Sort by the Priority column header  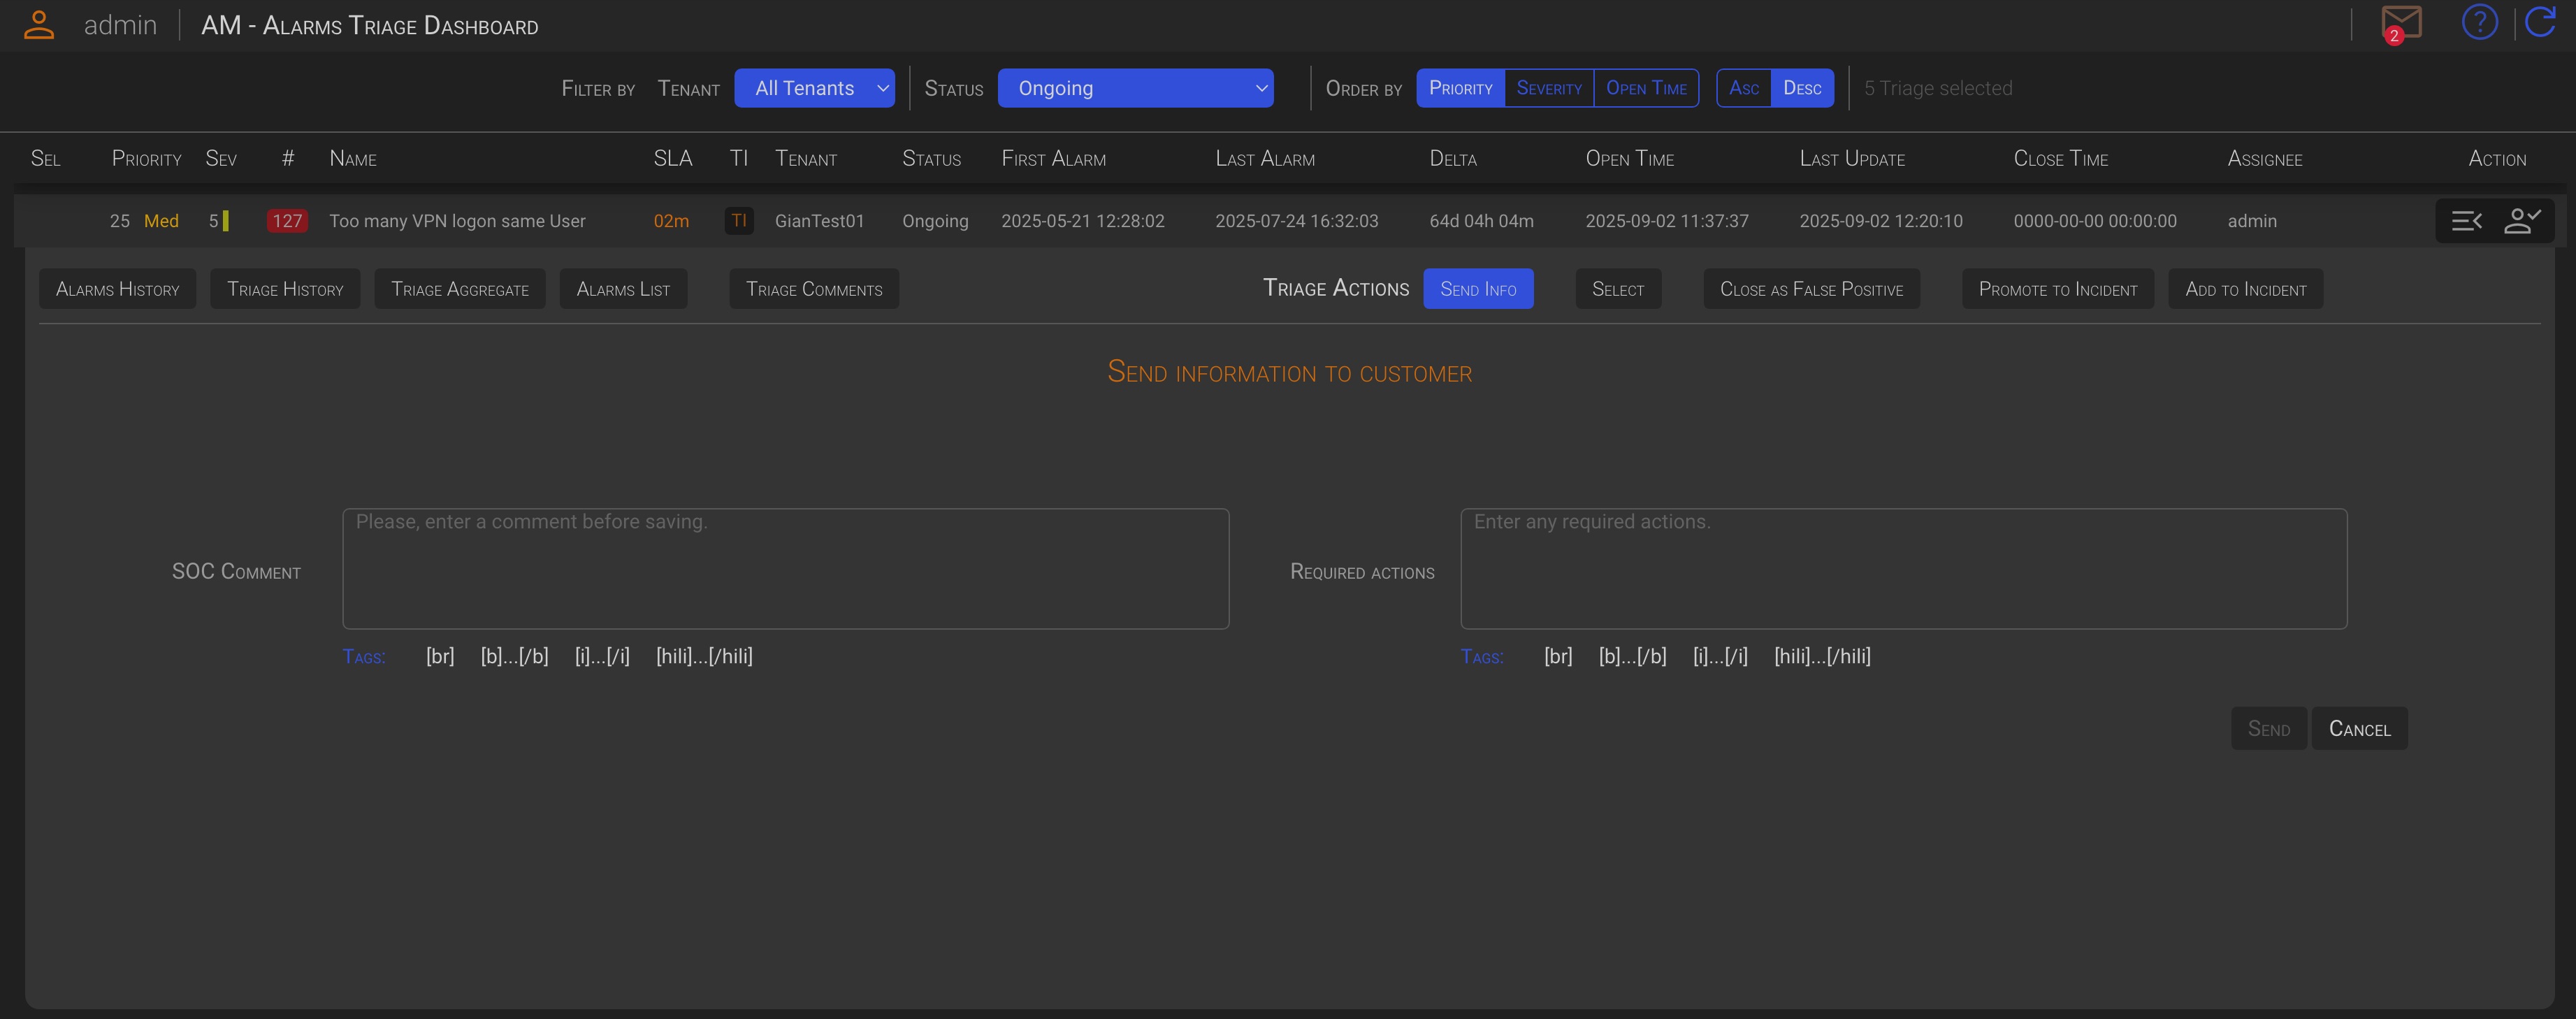[x=146, y=159]
